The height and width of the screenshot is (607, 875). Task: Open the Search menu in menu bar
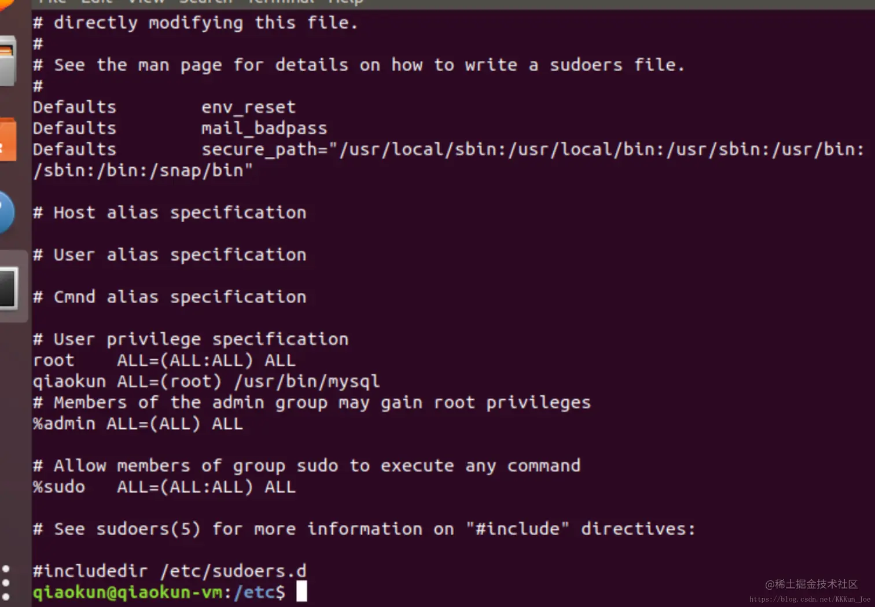205,2
